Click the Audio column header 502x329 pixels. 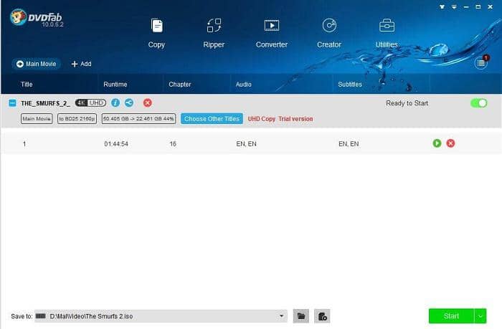tap(244, 85)
